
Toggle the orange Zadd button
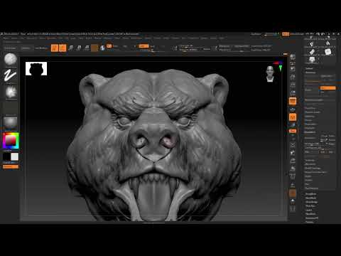tap(144, 46)
